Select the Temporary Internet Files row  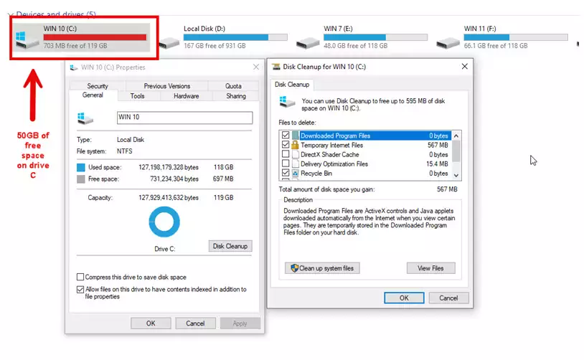[x=365, y=145]
